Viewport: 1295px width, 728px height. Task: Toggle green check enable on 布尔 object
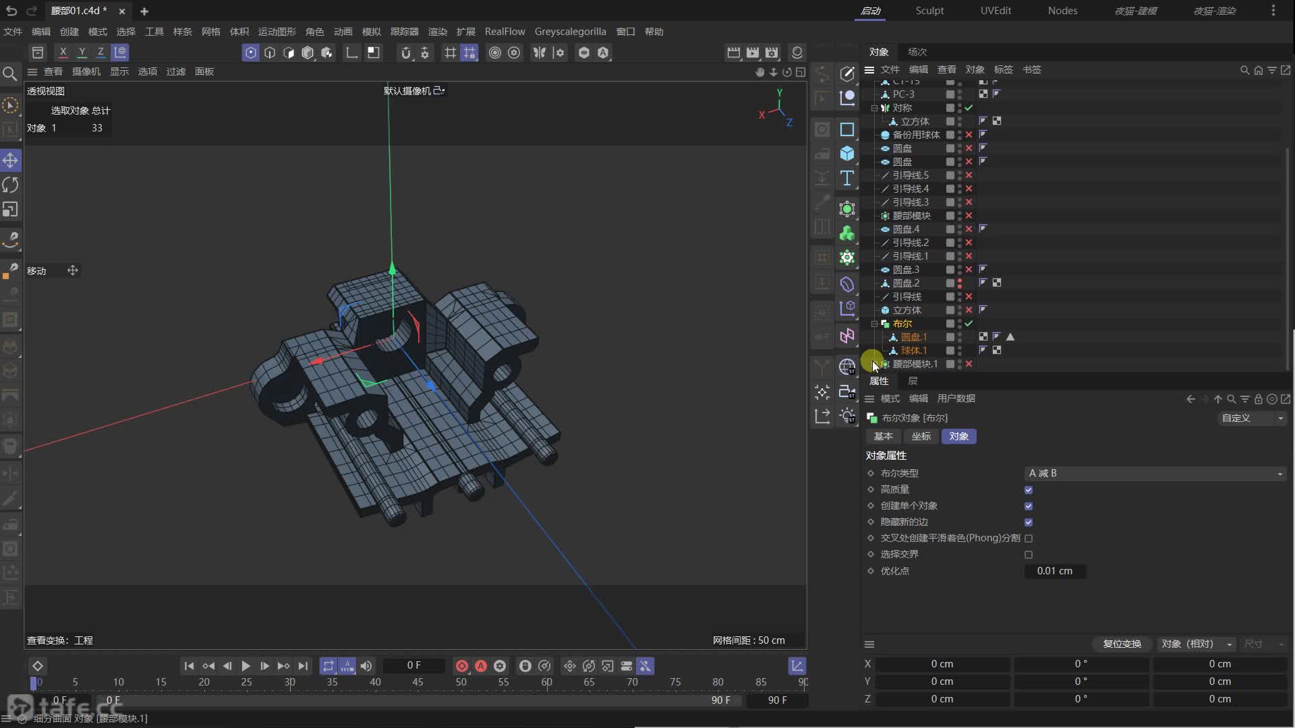click(x=969, y=324)
